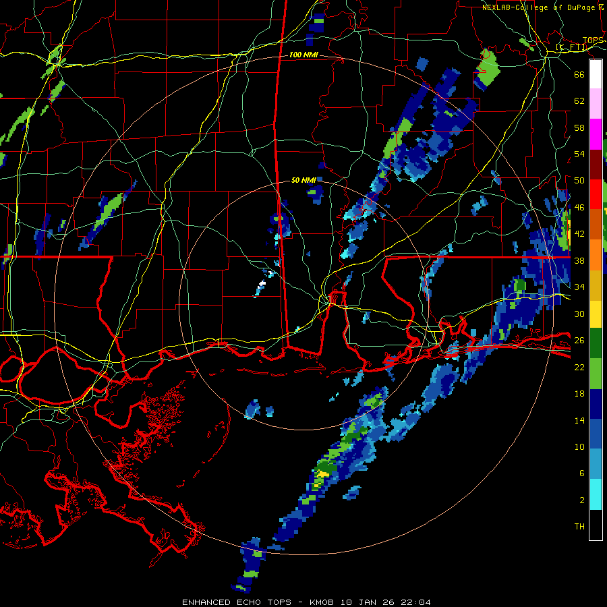607x607 pixels.
Task: Pick the cyan legend swatch
Action: click(596, 494)
